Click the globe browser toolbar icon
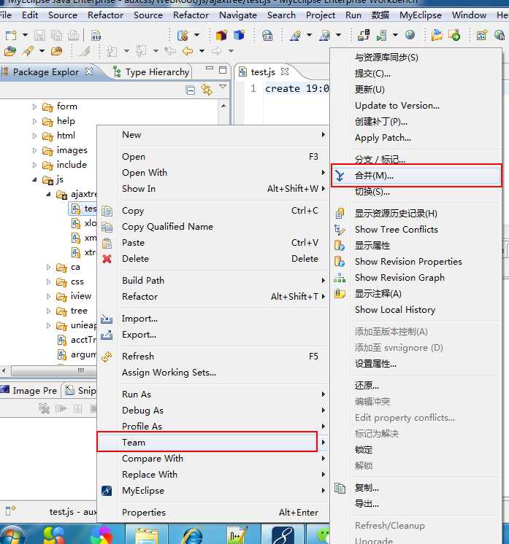509x544 pixels. [x=410, y=35]
